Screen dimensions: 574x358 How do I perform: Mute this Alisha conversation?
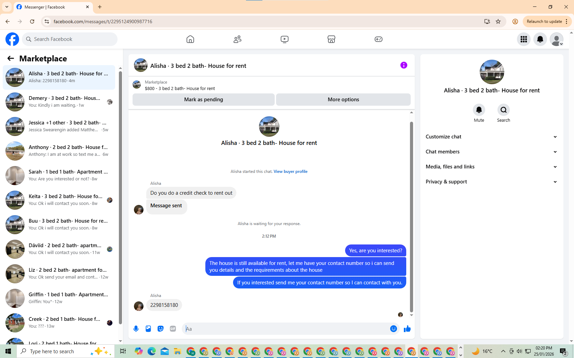pyautogui.click(x=479, y=110)
